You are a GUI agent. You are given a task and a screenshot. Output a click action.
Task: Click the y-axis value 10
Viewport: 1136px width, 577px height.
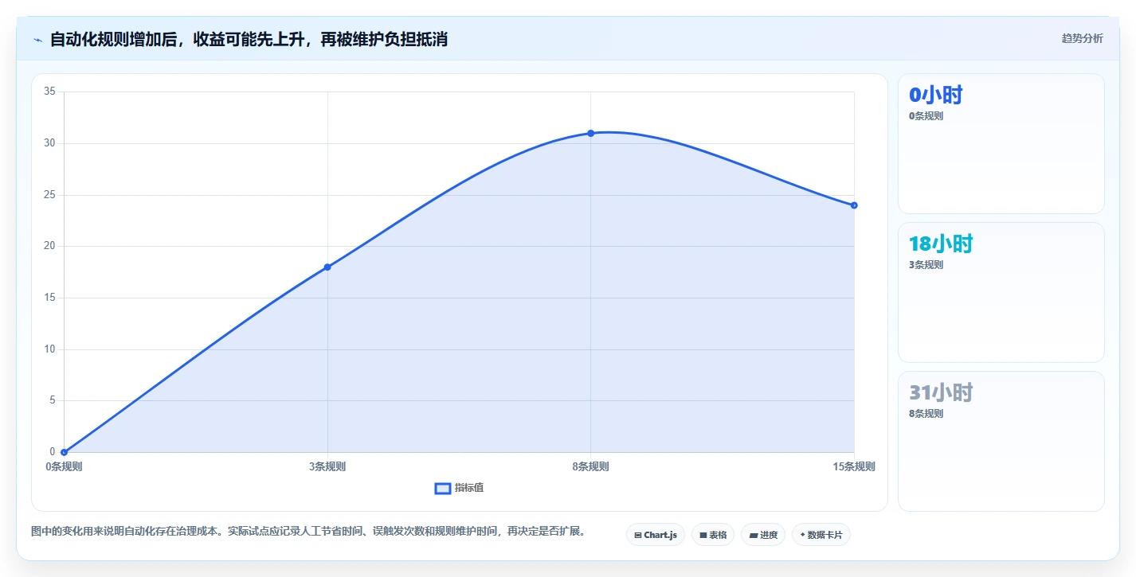49,349
